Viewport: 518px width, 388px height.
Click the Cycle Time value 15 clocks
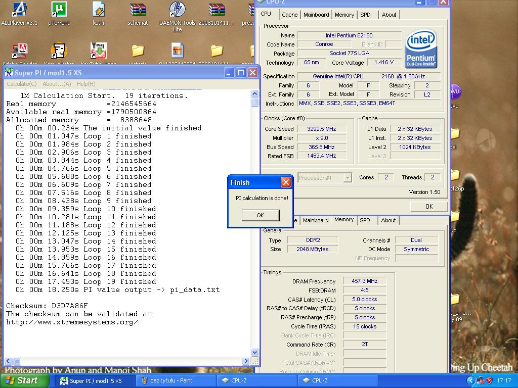point(365,326)
